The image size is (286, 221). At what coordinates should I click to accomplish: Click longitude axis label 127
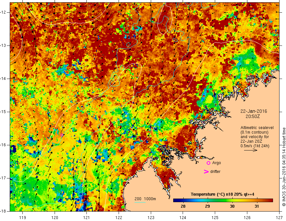click(279, 217)
